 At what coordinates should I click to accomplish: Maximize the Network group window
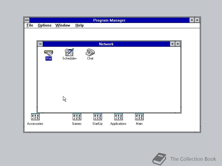coord(178,44)
